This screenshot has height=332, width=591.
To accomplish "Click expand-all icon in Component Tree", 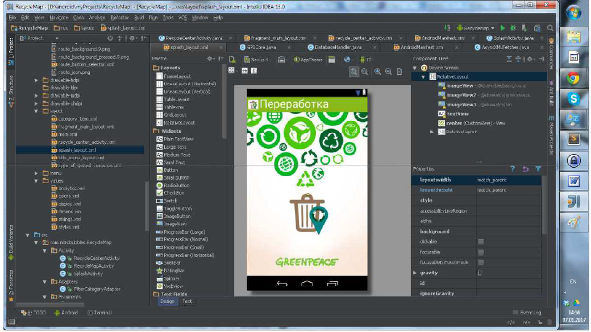I will [509, 59].
